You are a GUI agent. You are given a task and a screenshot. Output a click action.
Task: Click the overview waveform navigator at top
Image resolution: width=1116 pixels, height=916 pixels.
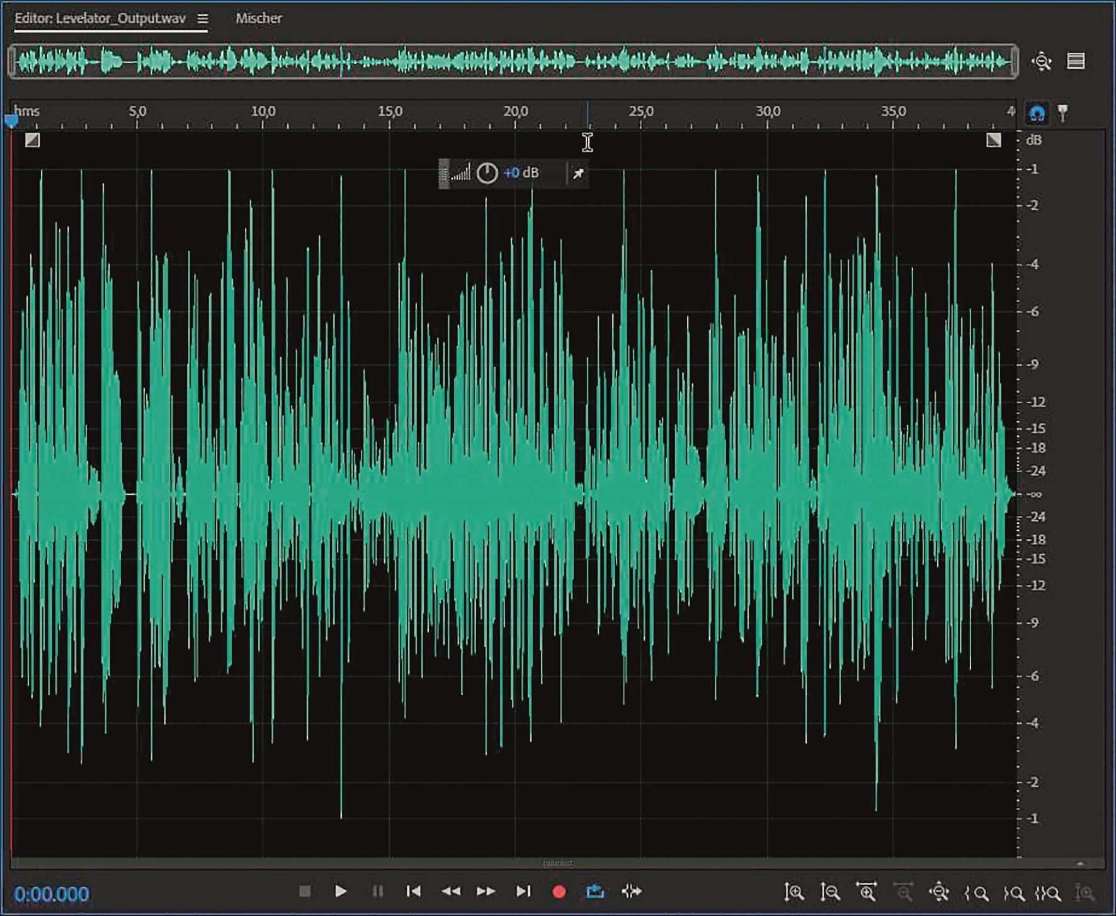tap(513, 62)
